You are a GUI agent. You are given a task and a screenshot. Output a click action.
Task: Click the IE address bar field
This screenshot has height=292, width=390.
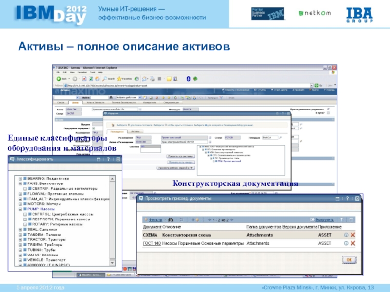(188, 85)
